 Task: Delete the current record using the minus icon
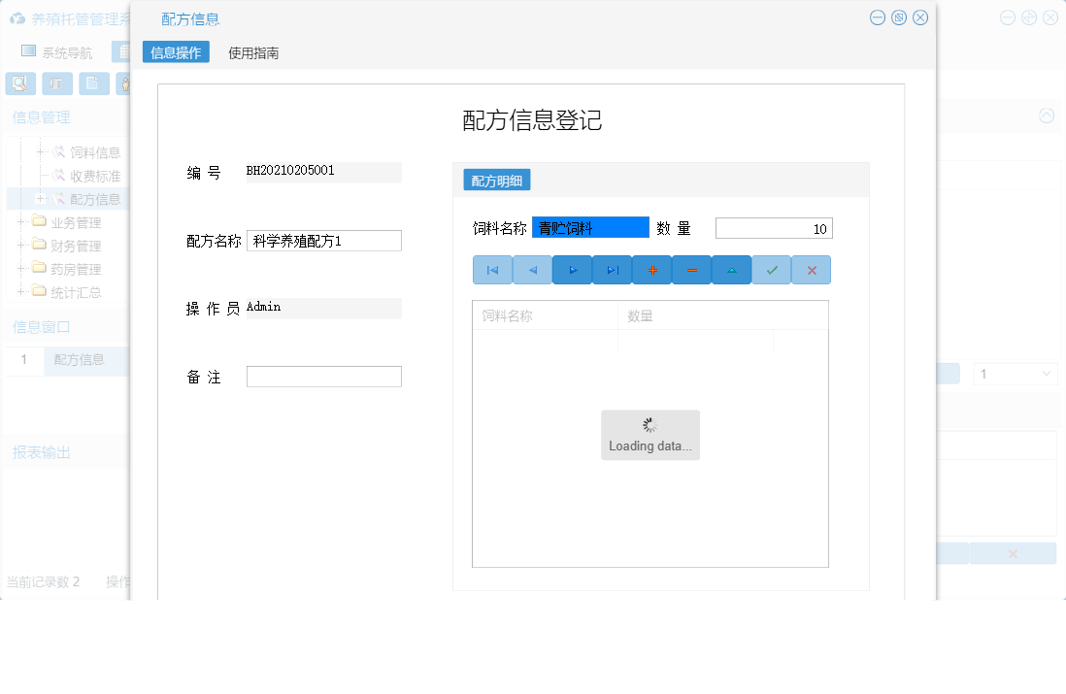coord(691,269)
